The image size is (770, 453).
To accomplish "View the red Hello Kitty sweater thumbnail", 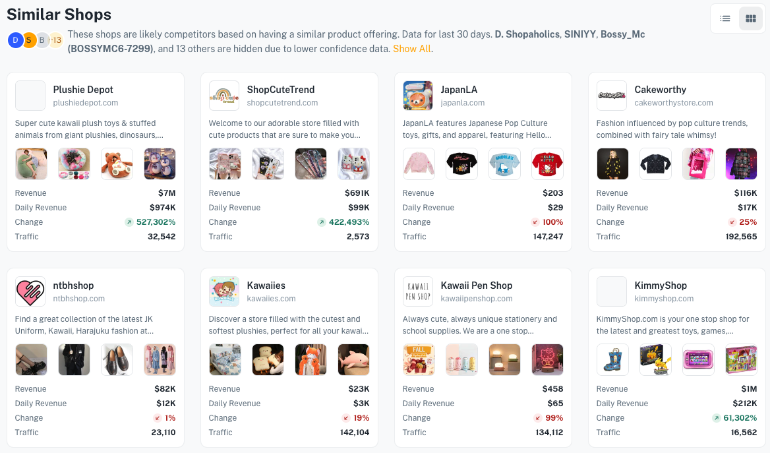I will (x=547, y=164).
